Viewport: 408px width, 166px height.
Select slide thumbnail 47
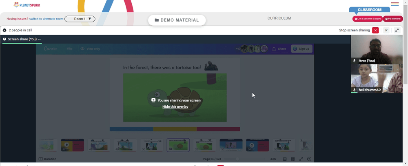tap(72, 145)
